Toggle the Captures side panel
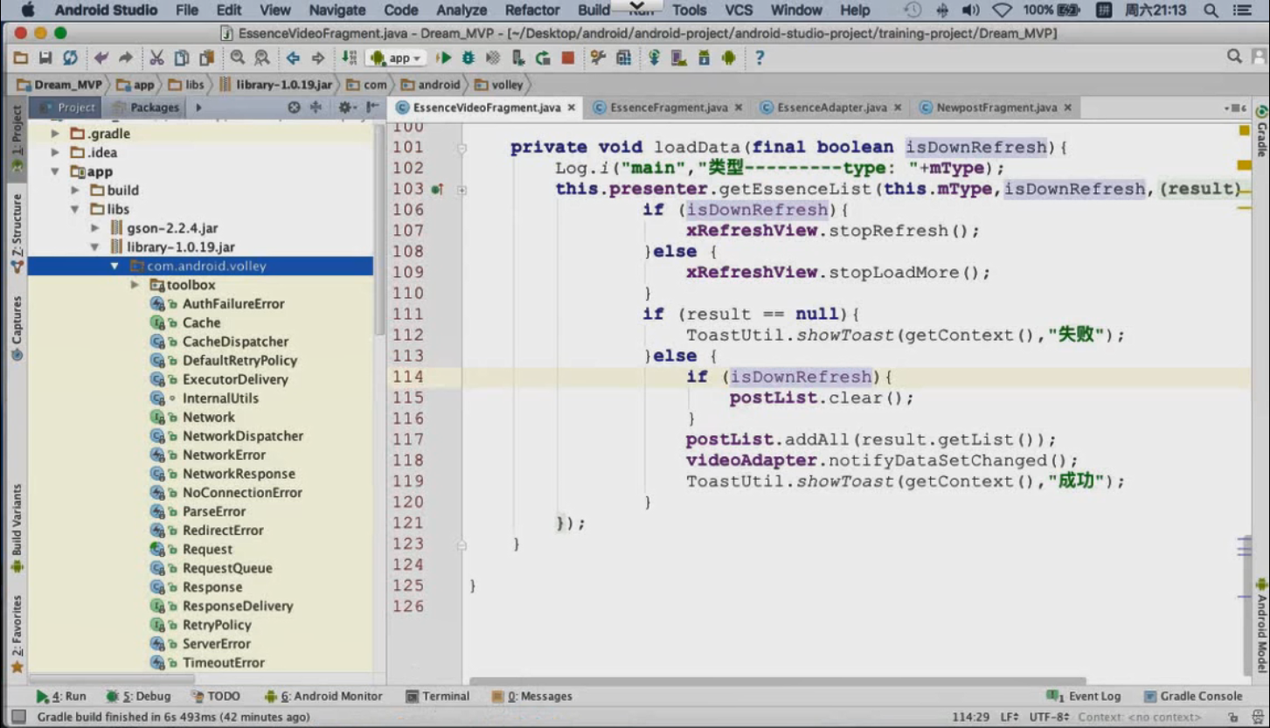 (17, 329)
